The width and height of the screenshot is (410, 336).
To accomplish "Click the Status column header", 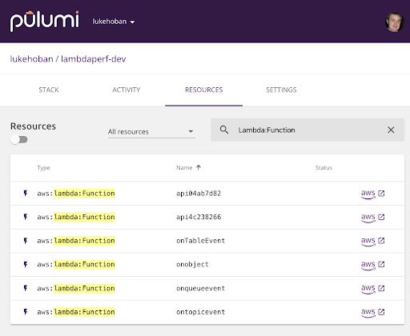I will coord(324,168).
